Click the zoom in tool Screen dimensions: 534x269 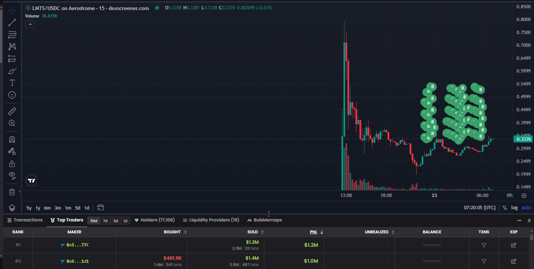click(x=12, y=123)
